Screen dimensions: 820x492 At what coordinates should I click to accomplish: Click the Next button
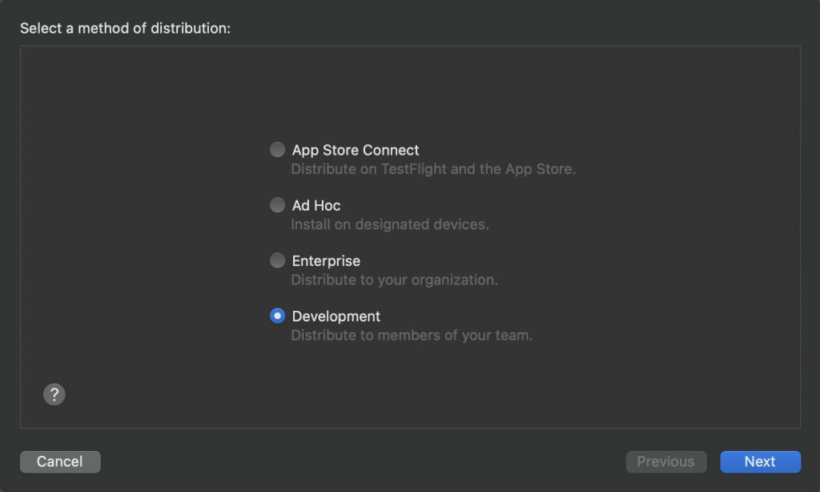(760, 462)
